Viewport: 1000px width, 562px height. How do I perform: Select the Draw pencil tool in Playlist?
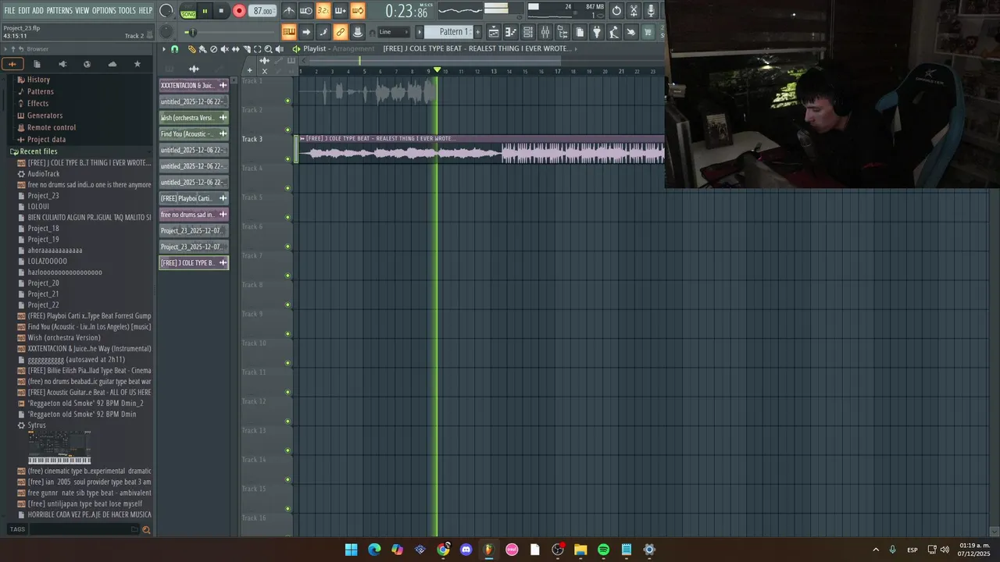click(191, 49)
